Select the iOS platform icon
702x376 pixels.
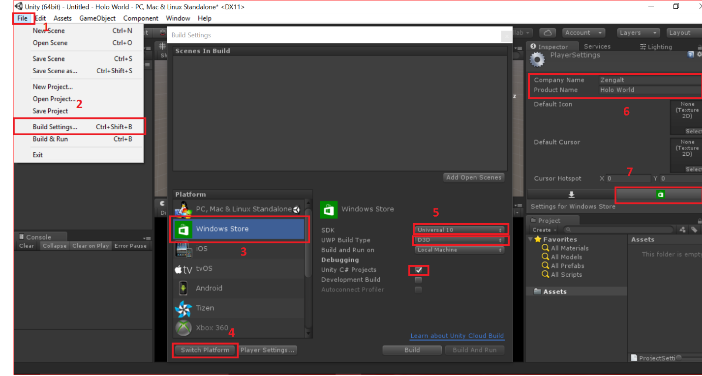(x=183, y=249)
